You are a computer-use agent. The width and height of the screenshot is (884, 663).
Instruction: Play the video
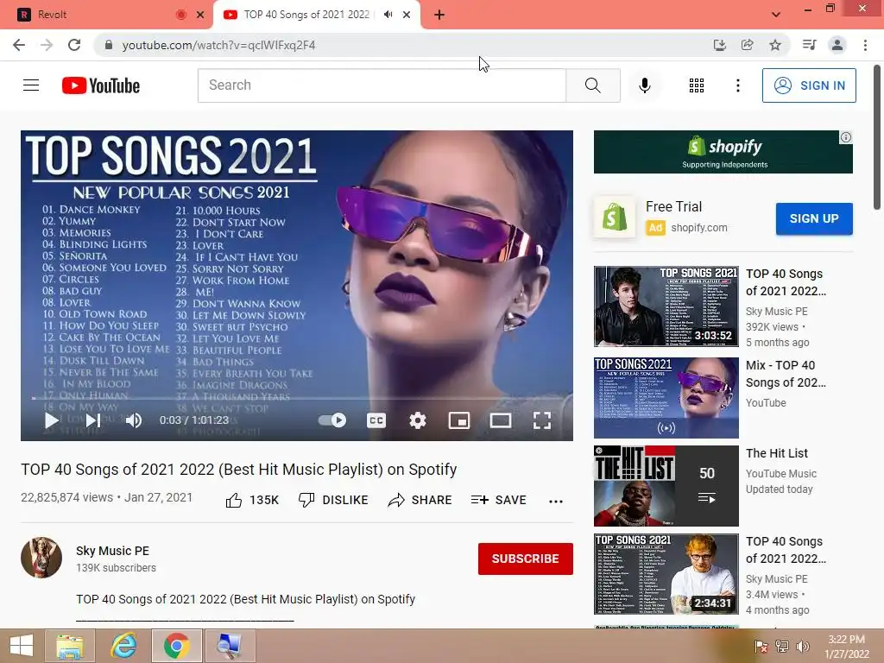pyautogui.click(x=51, y=420)
